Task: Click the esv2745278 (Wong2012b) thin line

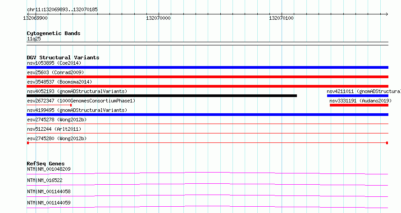Action: [x=207, y=124]
